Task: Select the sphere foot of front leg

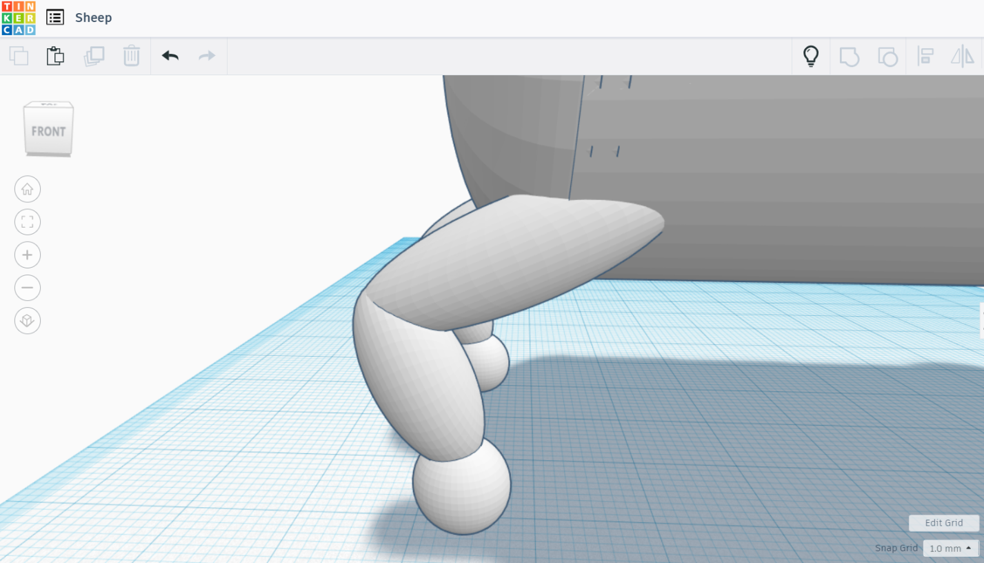Action: (461, 486)
